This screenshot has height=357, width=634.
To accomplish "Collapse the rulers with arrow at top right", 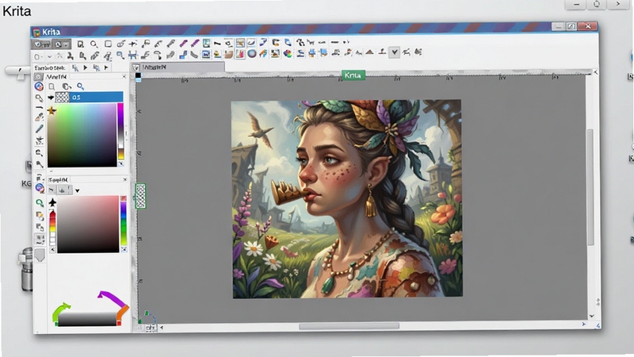I will coord(595,72).
